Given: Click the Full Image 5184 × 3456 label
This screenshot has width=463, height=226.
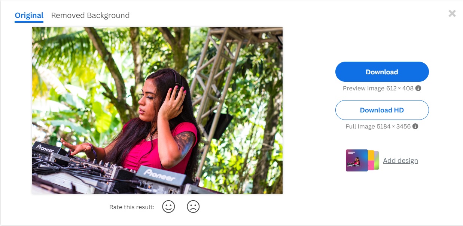Looking at the screenshot, I should pos(378,127).
